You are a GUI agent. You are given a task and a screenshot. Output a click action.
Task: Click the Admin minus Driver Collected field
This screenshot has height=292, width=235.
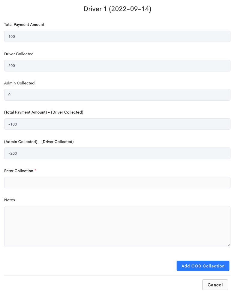point(117,153)
